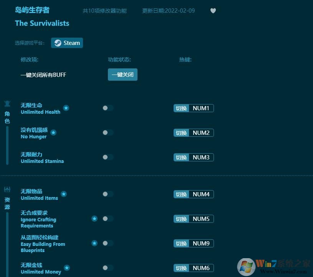Click the NUM3 hotkey field
Image resolution: width=313 pixels, height=277 pixels.
point(201,158)
